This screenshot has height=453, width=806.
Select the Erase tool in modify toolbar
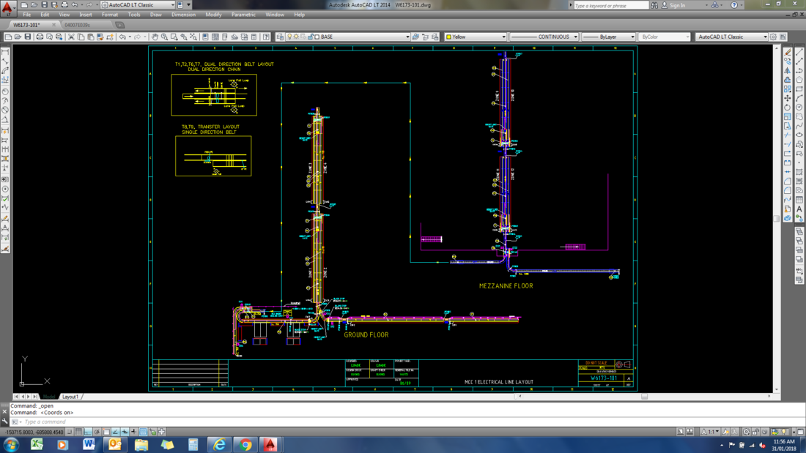788,52
